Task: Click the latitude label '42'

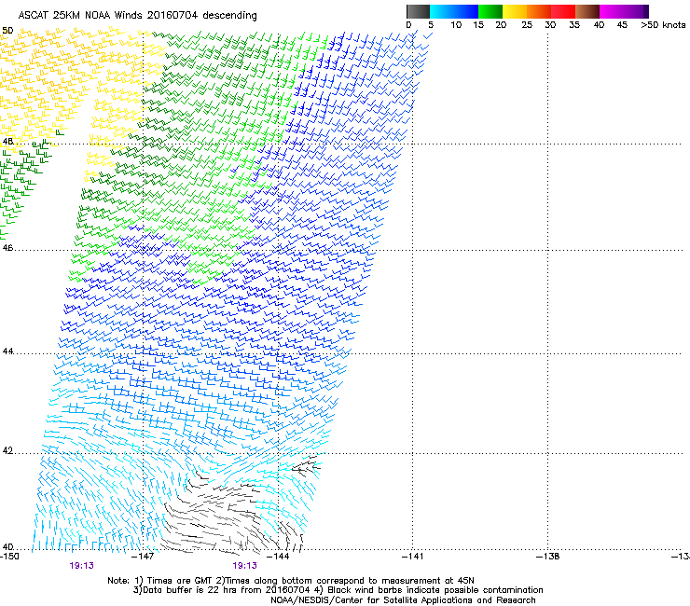Action: tap(7, 450)
